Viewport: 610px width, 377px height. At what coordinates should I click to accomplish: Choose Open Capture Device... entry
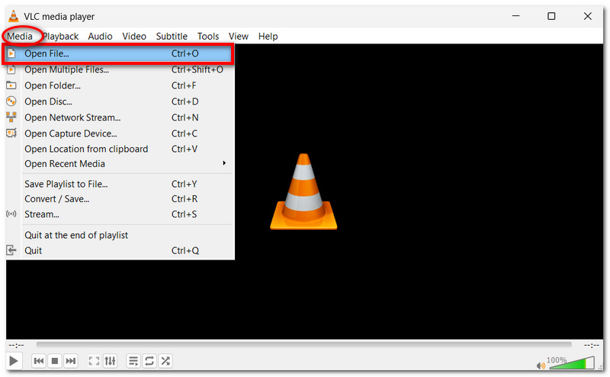coord(120,134)
